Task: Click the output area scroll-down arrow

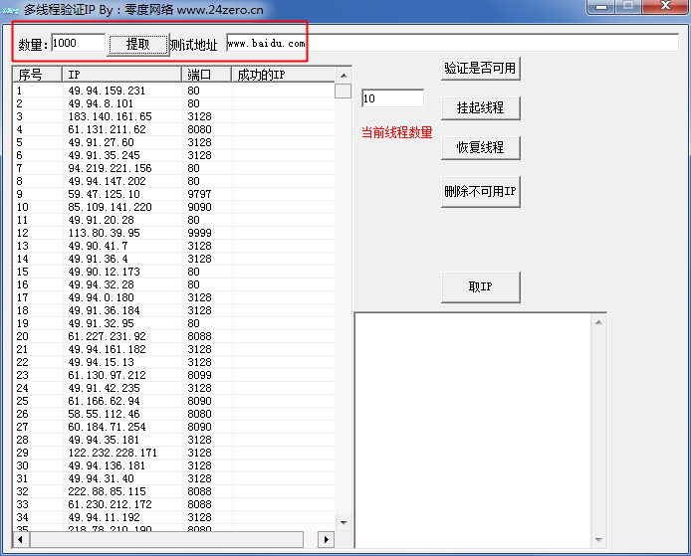Action: [598, 540]
